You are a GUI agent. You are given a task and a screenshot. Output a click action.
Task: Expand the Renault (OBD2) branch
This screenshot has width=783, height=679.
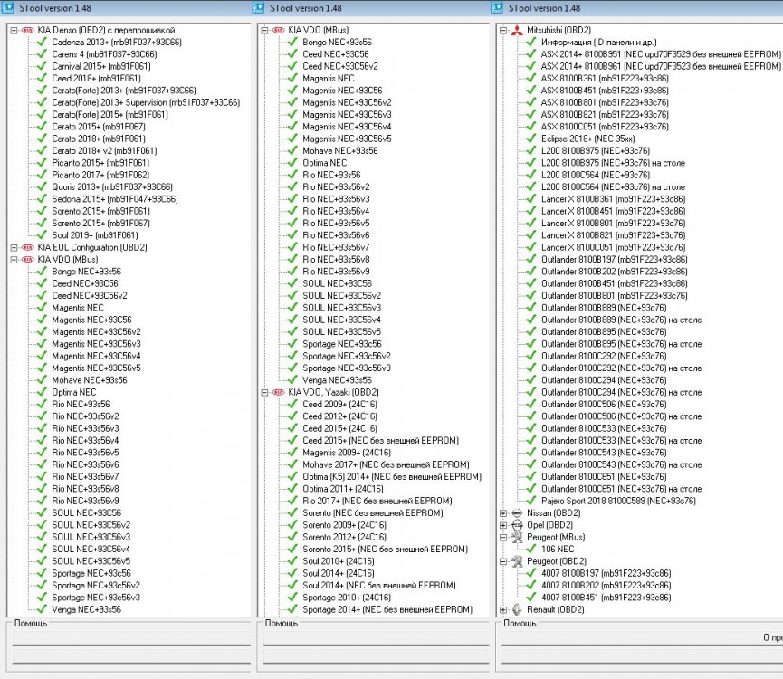tap(503, 609)
